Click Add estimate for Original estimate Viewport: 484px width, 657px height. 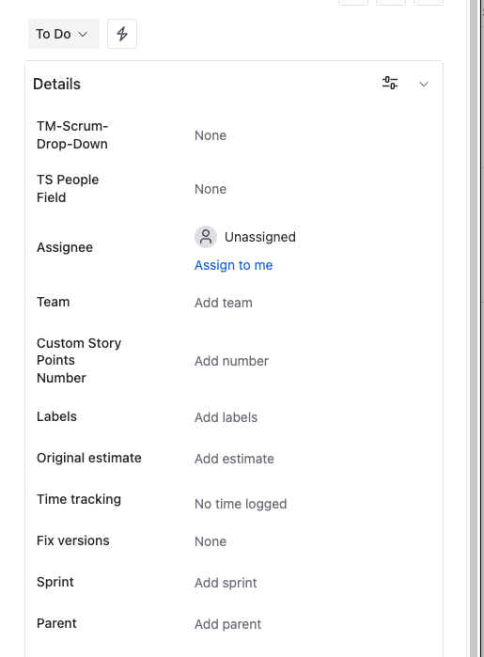(234, 459)
